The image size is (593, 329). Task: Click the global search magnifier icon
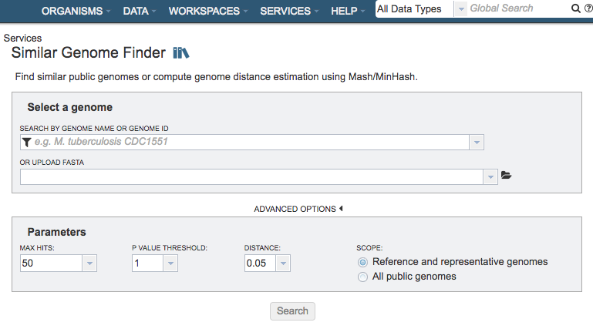click(x=575, y=8)
